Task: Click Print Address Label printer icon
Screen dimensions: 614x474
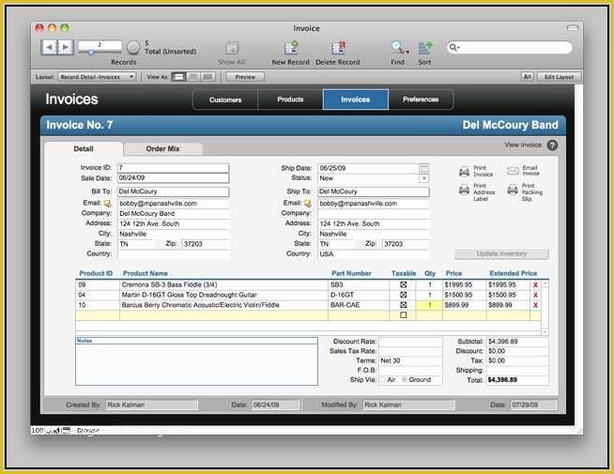Action: pyautogui.click(x=464, y=190)
